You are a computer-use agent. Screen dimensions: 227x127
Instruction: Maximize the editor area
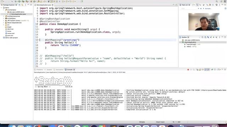pos(176,5)
